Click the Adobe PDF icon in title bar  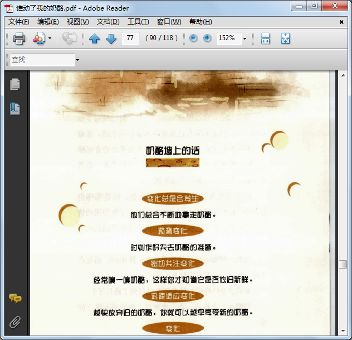(9, 8)
